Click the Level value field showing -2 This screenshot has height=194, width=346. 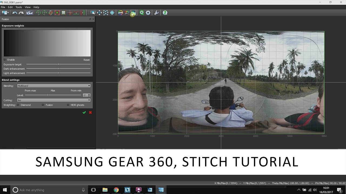(x=85, y=95)
